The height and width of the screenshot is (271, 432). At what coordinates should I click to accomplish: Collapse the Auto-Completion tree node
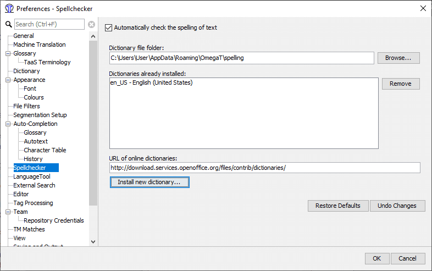pos(8,124)
